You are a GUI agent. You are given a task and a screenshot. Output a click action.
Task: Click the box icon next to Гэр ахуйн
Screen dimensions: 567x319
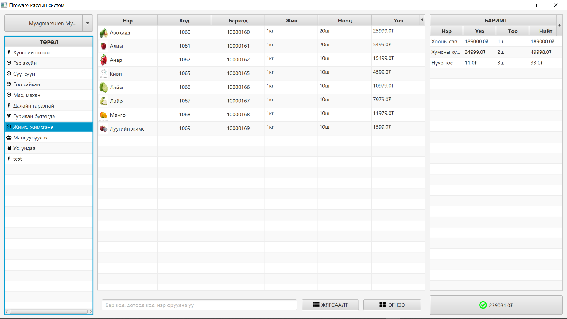pos(9,63)
